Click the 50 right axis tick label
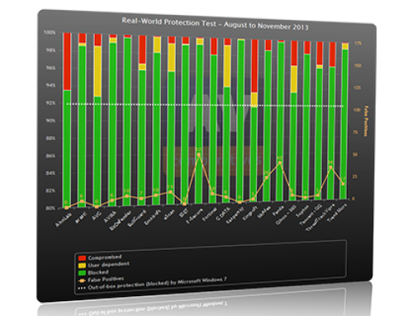 (355, 154)
